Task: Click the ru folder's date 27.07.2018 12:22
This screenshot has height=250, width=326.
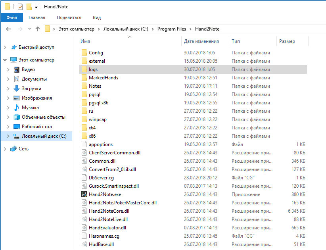Action: tap(201, 111)
